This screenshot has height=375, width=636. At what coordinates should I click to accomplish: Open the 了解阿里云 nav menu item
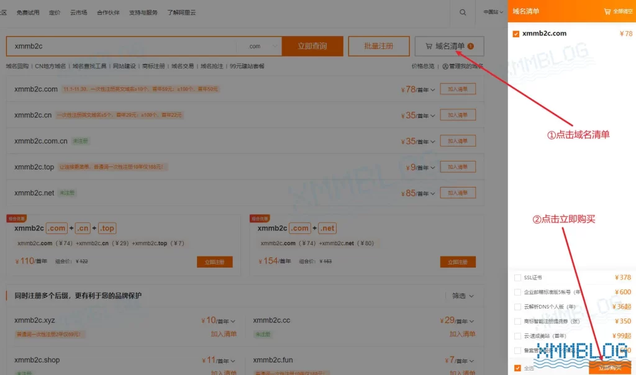(182, 12)
